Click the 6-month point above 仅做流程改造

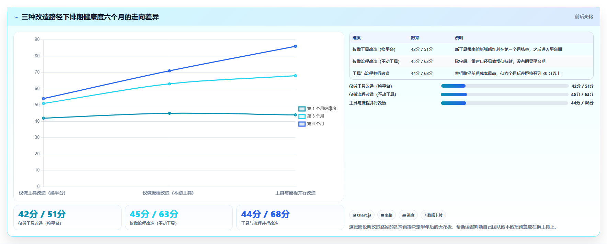pyautogui.click(x=169, y=71)
